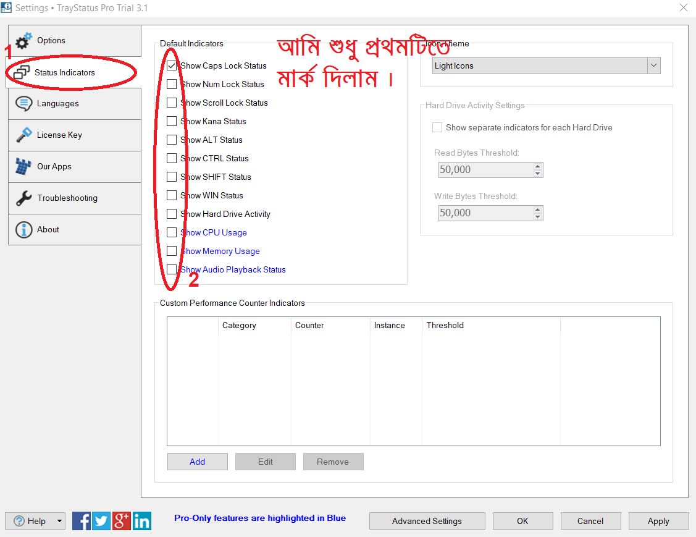
Task: Click the Add counter button
Action: coord(198,462)
